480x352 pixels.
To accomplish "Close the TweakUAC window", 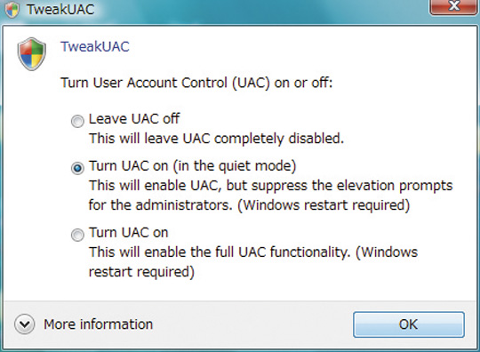I will [453, 7].
